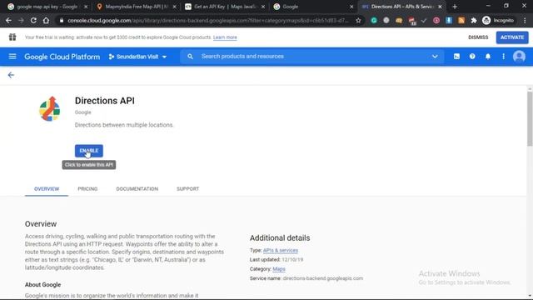Switch to the google map api key tab
This screenshot has height=300, width=533.
coord(47,7)
